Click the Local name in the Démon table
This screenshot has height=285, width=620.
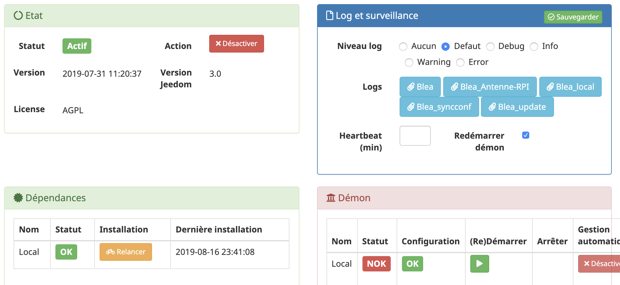click(x=342, y=264)
